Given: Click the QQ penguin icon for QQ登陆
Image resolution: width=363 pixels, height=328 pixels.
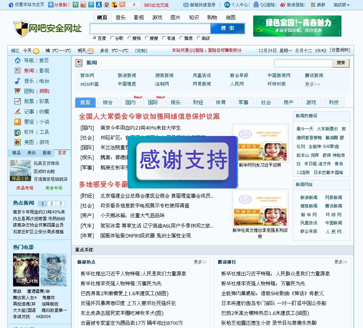Looking at the screenshot, I should (x=256, y=5).
